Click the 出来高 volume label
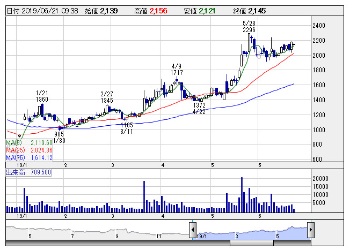350x251 pixels. pos(13,172)
